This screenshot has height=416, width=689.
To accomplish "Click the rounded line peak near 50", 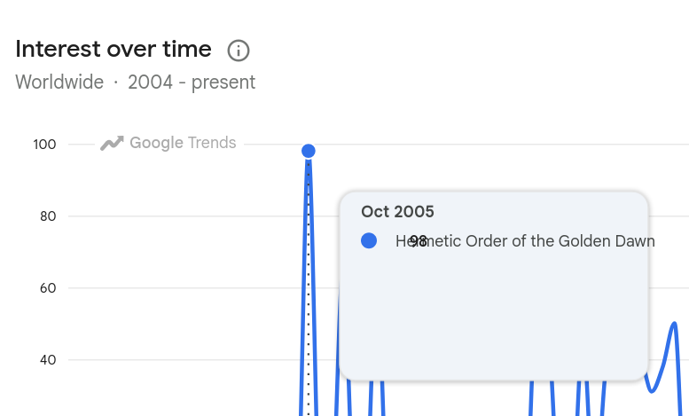I will (x=674, y=325).
